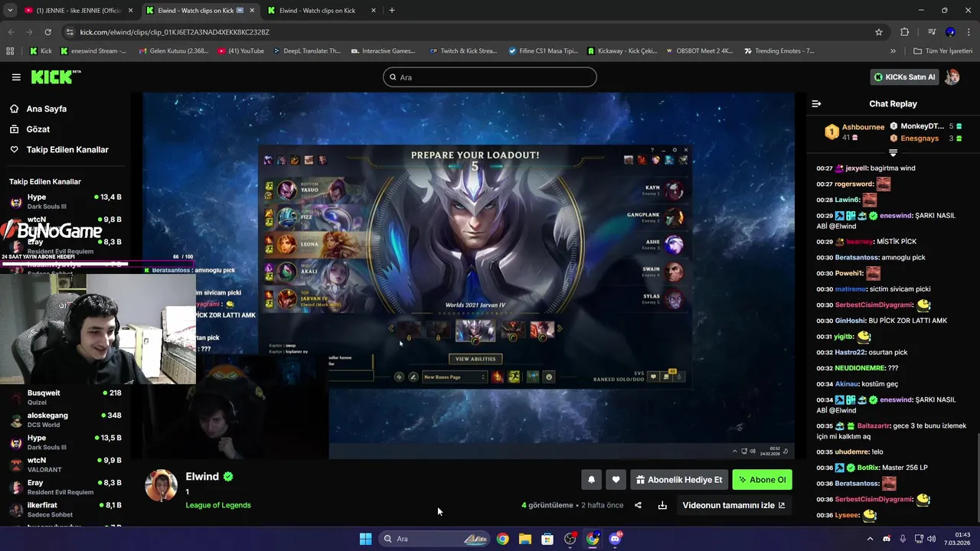Click the Windows taskbar search box
Image resolution: width=980 pixels, height=551 pixels.
click(435, 539)
